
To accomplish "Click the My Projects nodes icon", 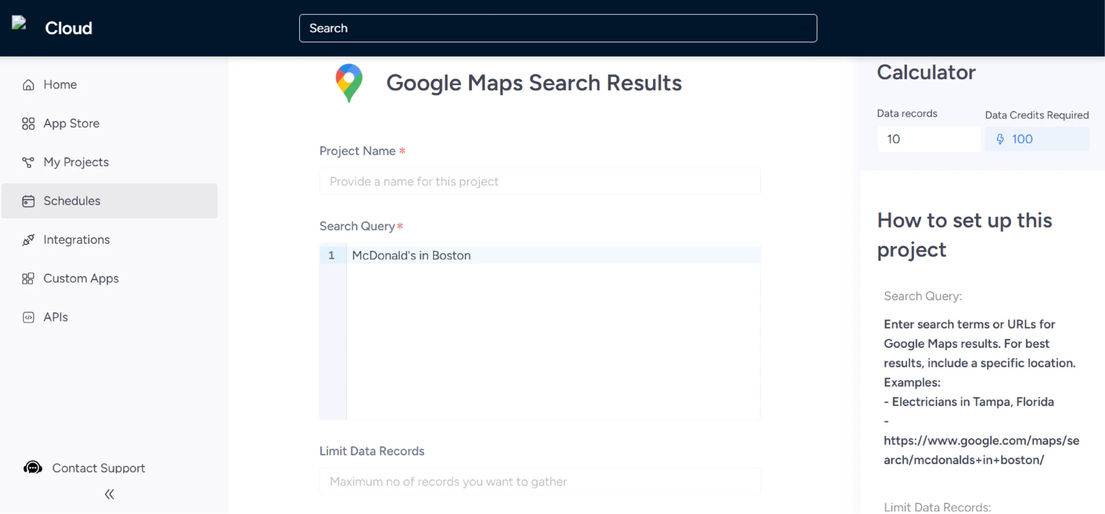I will [x=28, y=162].
